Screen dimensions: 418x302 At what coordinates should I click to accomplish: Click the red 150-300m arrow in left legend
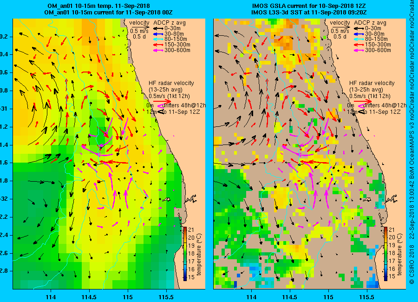pos(158,45)
